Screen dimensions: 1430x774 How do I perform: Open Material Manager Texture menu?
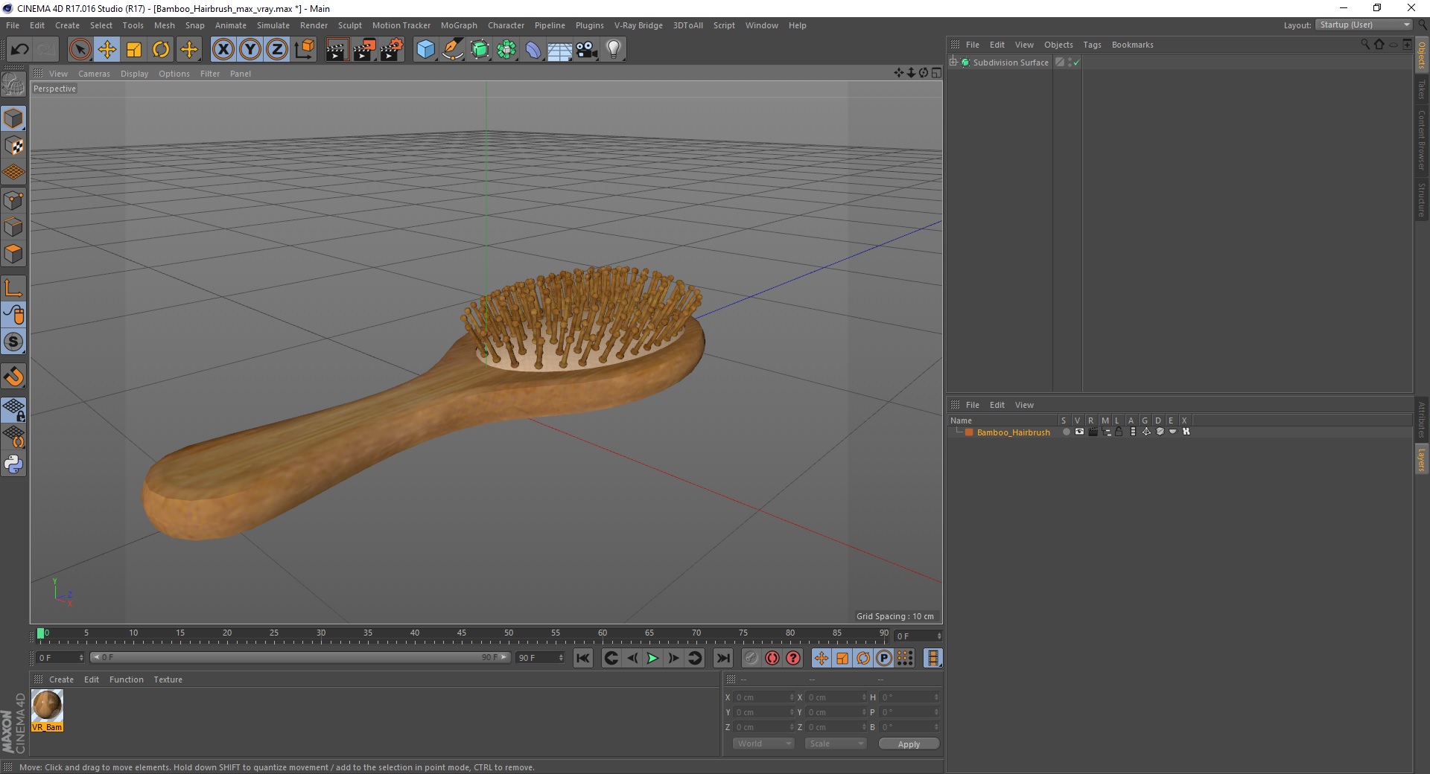click(x=168, y=679)
